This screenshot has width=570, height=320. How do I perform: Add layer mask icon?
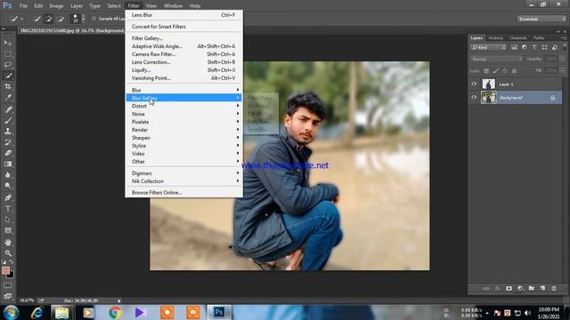tap(509, 288)
